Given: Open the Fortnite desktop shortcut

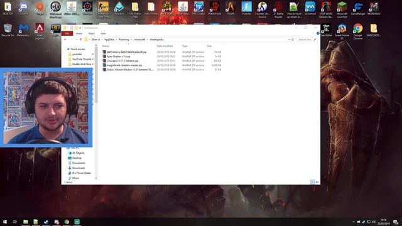Looking at the screenshot, I should [246, 8].
